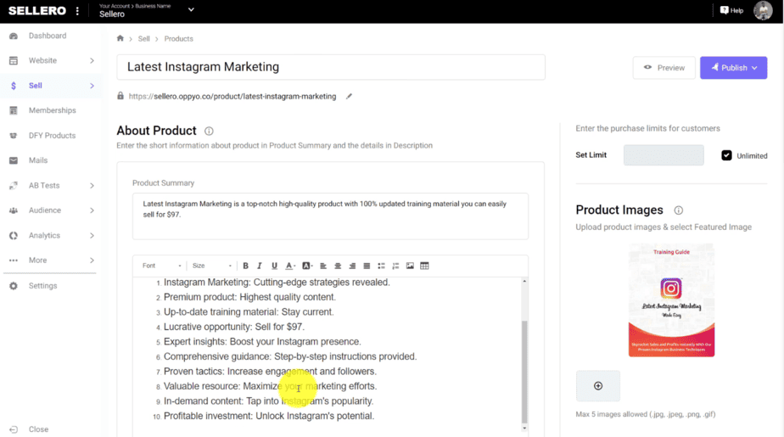Insert an image into description
Screen dimensions: 784x437
410,266
